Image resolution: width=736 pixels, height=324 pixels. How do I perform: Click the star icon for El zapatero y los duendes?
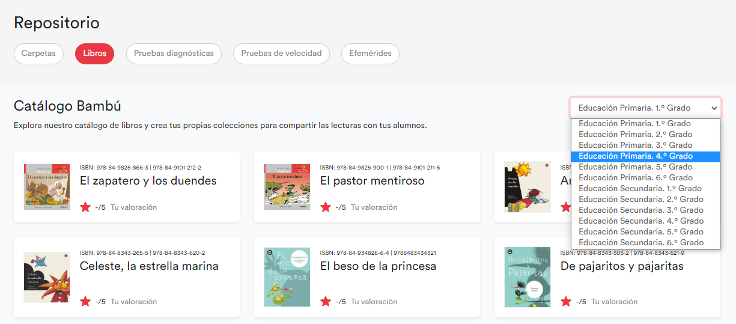pyautogui.click(x=85, y=207)
